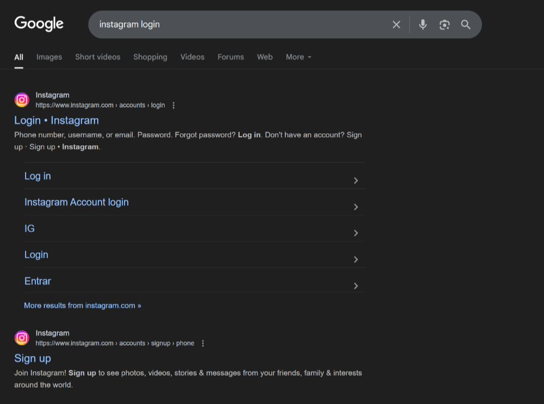Expand the chevron on the 'Login' sitelink row
The height and width of the screenshot is (404, 544).
(355, 259)
